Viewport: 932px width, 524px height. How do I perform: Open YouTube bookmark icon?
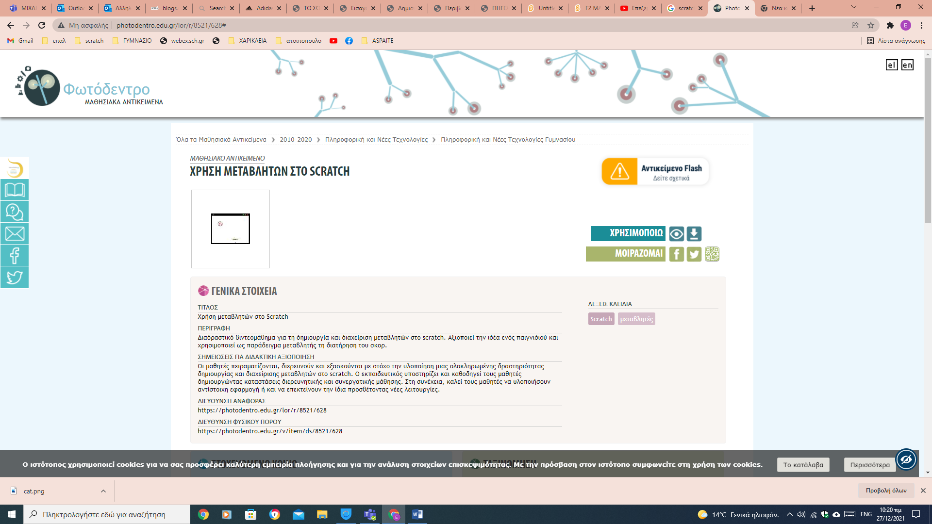(333, 41)
